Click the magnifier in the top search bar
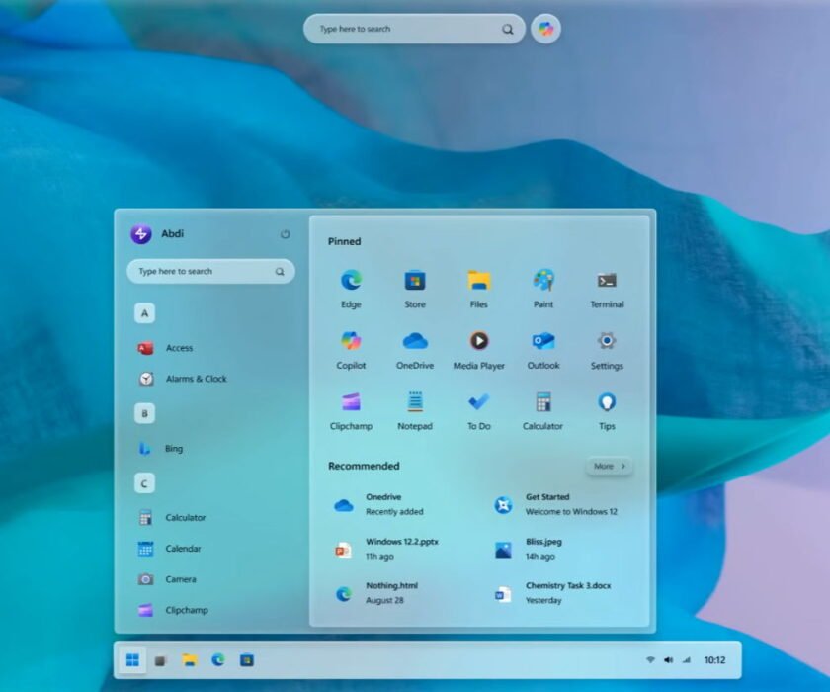Screen dimensions: 830x692 point(507,29)
